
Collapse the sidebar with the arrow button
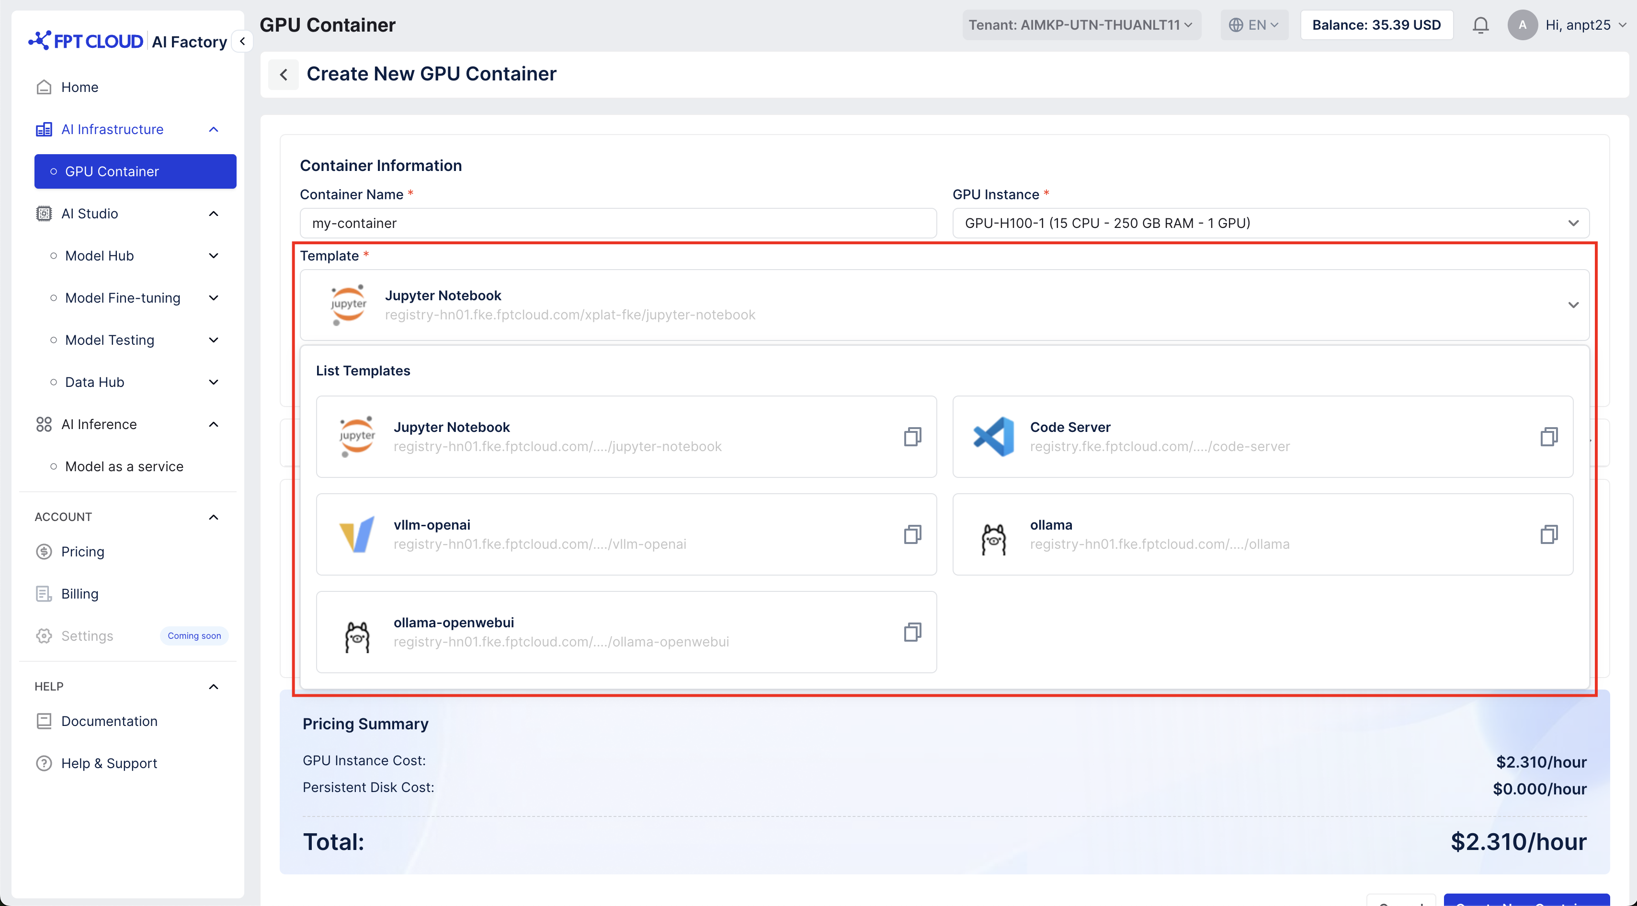(x=242, y=41)
